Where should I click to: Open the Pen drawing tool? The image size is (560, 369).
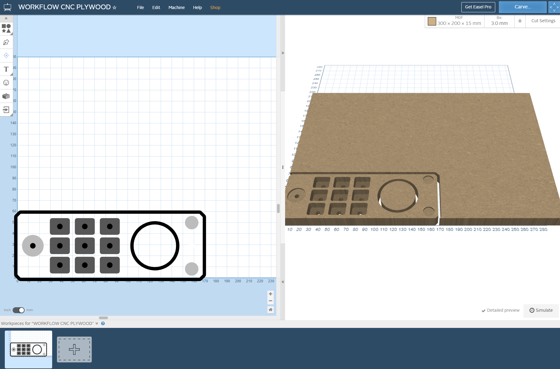pos(6,42)
